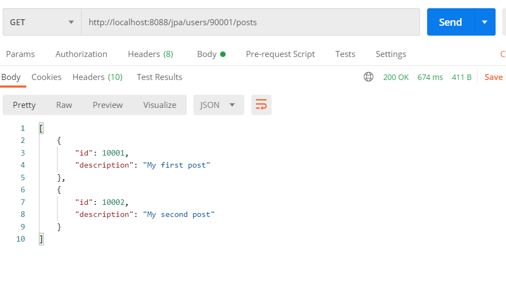Open the request Body tab with green dot

211,54
